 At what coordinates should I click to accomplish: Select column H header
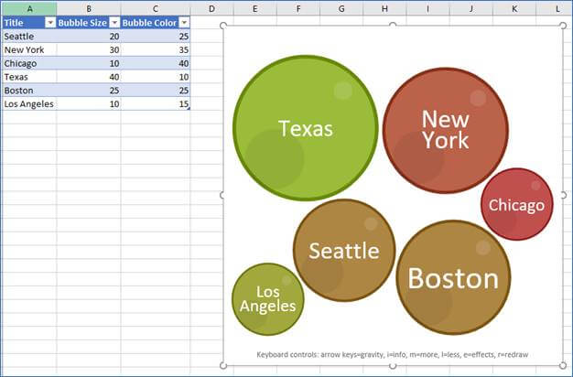[384, 9]
